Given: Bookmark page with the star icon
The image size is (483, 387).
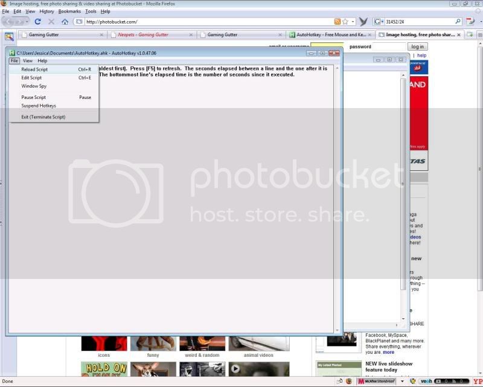Looking at the screenshot, I should (x=345, y=22).
